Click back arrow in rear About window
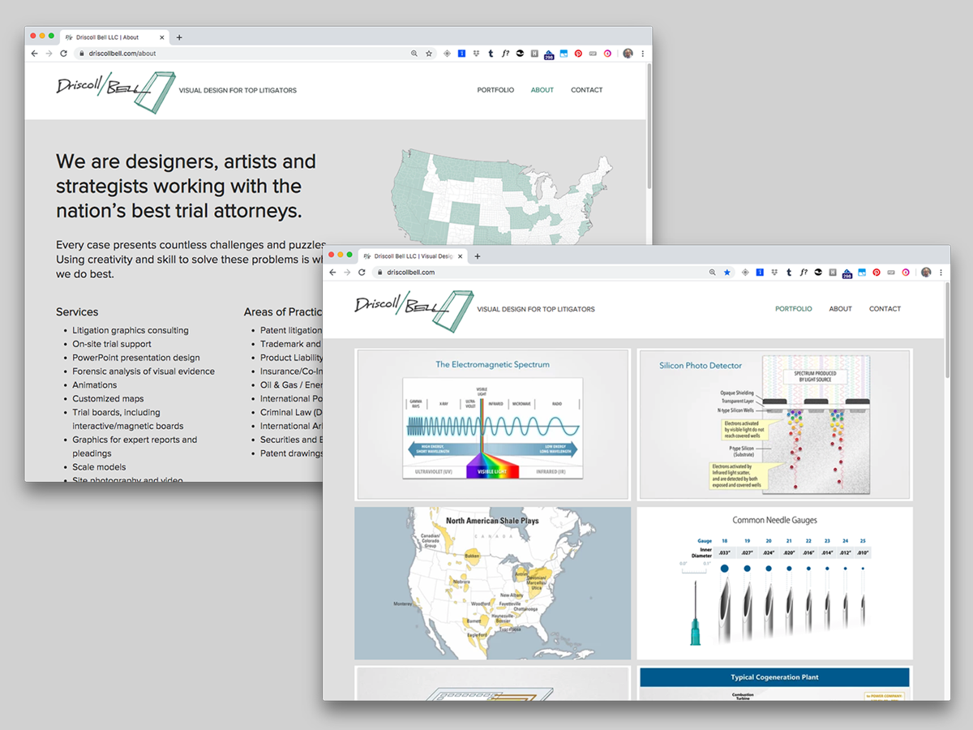 click(34, 54)
